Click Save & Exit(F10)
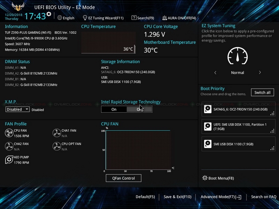Image resolution: width=279 pixels, height=209 pixels. click(x=178, y=197)
